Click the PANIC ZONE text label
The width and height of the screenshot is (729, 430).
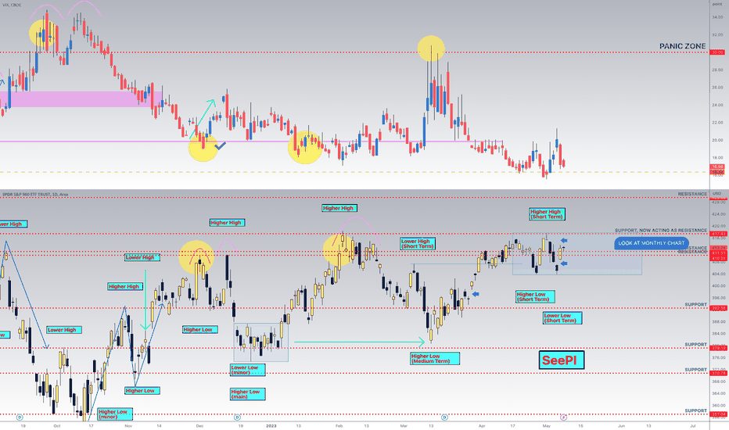coord(682,46)
